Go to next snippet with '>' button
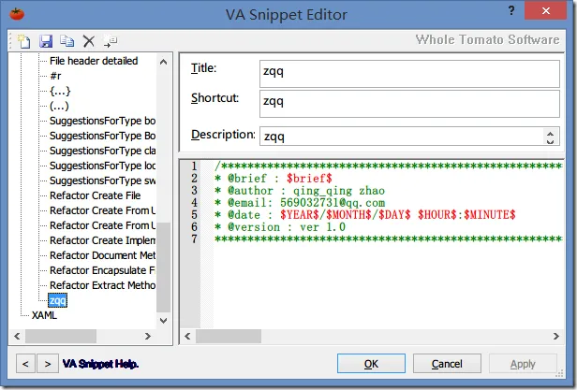 tap(45, 363)
